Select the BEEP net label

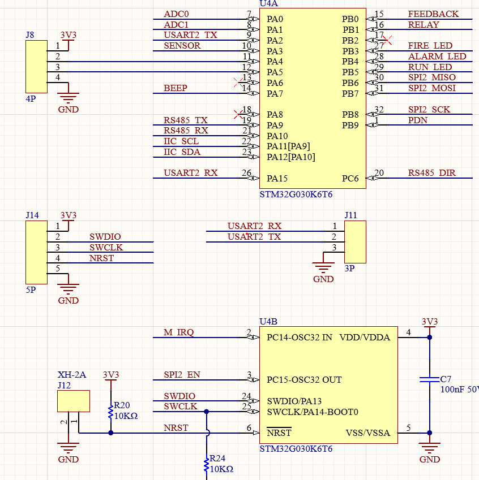click(x=176, y=88)
